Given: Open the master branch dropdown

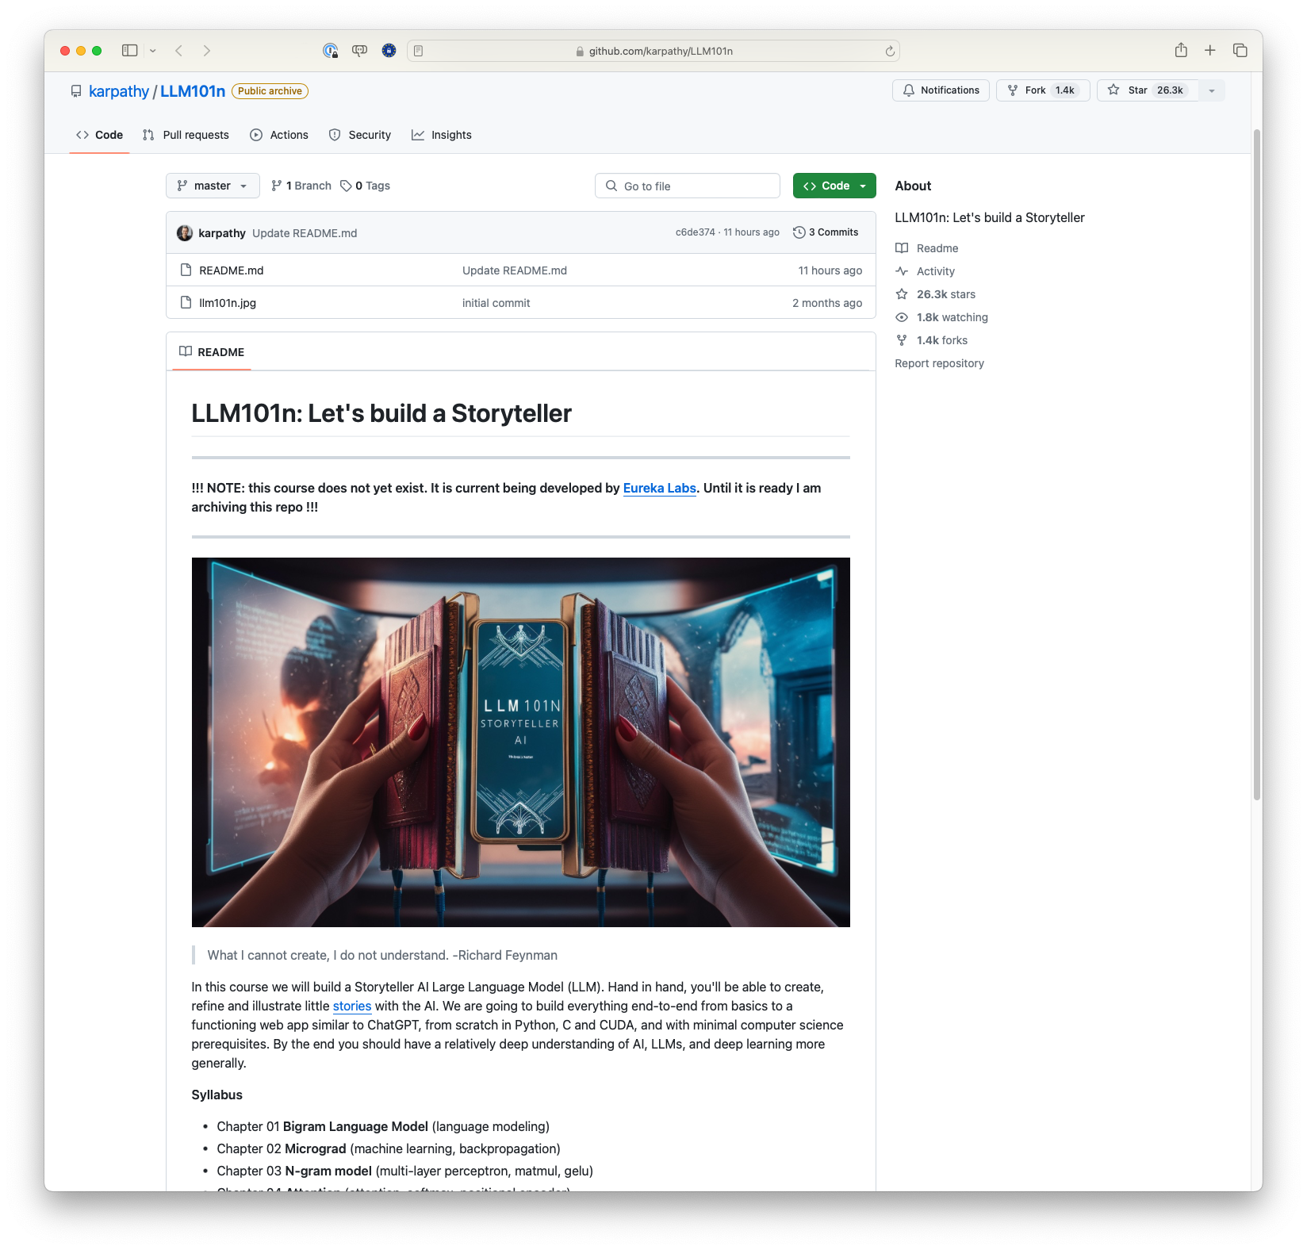Looking at the screenshot, I should click(x=213, y=186).
